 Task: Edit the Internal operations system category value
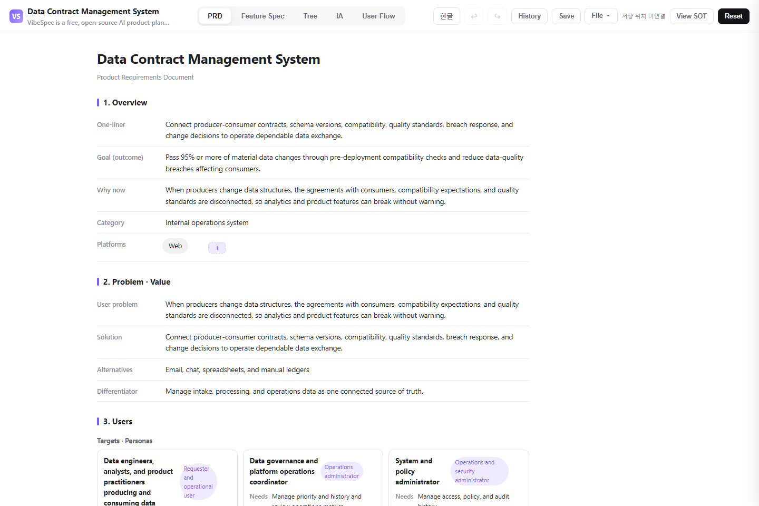[x=207, y=223]
